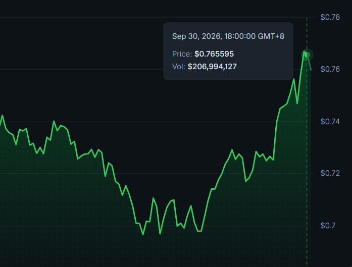Image resolution: width=352 pixels, height=267 pixels.
Task: Click the tooltip price value $0.765595
Action: pos(214,54)
